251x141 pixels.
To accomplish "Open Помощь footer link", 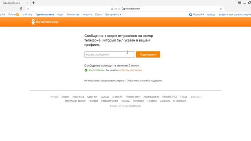I will click(125, 101).
